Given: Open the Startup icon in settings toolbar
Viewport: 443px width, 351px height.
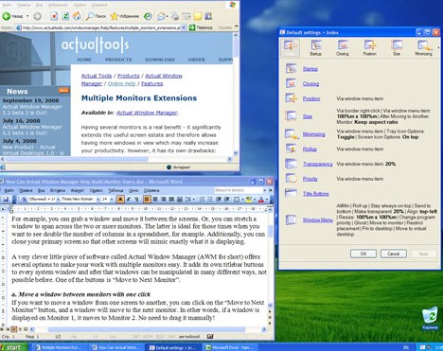Looking at the screenshot, I should click(x=316, y=48).
